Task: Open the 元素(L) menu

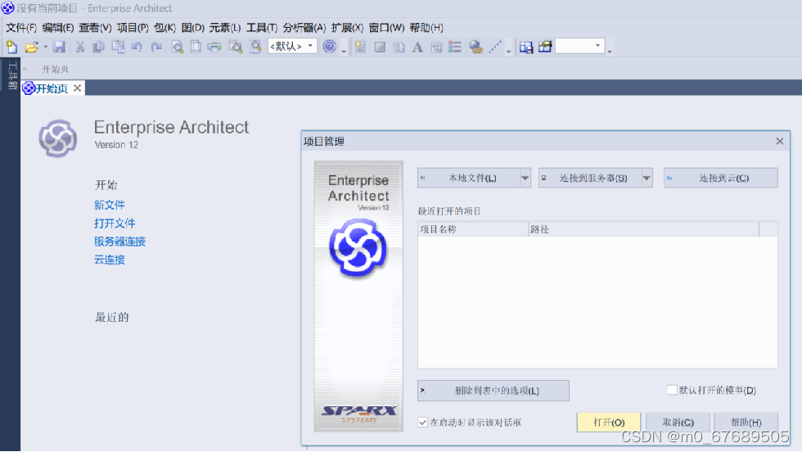Action: 225,28
